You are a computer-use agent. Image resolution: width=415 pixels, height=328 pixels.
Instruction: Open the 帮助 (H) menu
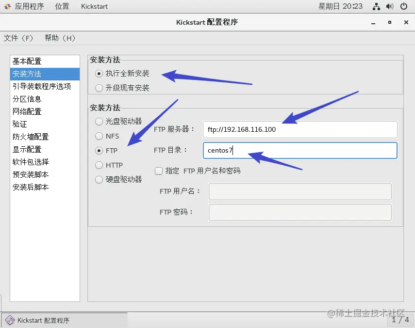pyautogui.click(x=60, y=38)
